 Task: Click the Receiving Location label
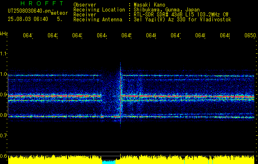tap(99, 10)
